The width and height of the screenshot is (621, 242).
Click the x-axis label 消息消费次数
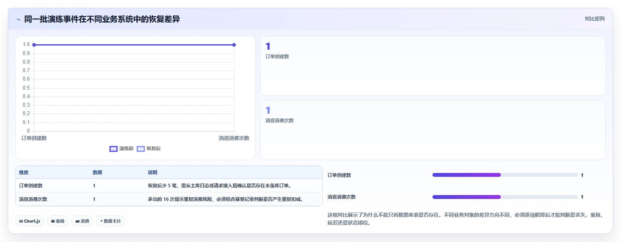[x=234, y=138]
